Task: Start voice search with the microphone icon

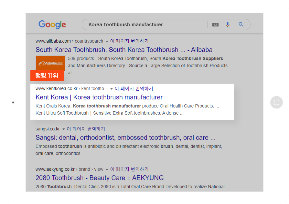Action: point(228,25)
